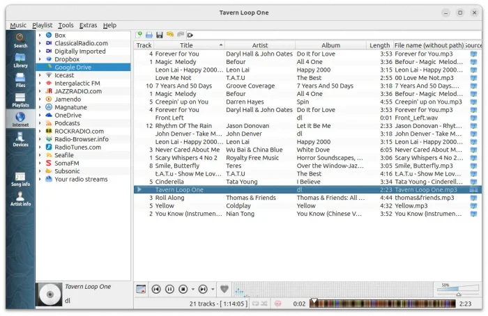This screenshot has width=488, height=316.
Task: Click the clear icon in the filter field
Action: pyautogui.click(x=190, y=35)
